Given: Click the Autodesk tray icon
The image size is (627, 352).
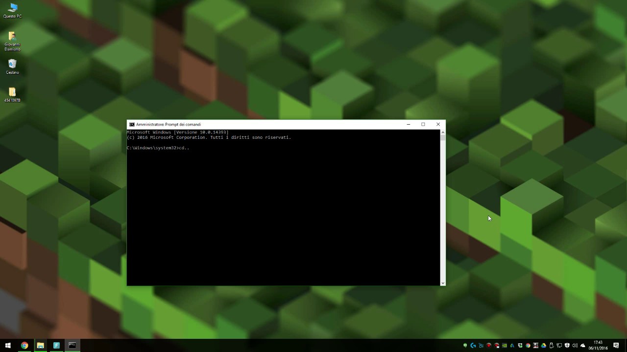Looking at the screenshot, I should [x=512, y=346].
